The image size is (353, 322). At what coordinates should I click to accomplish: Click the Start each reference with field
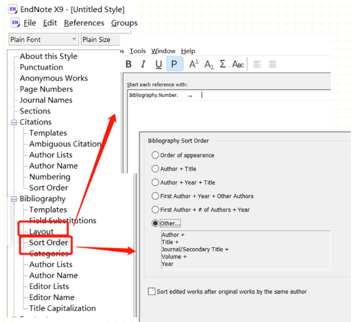[229, 95]
